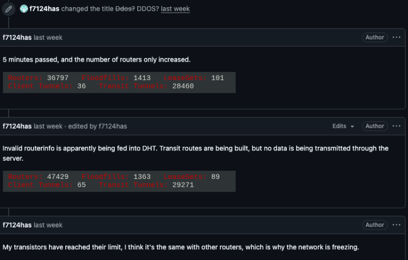Click the f7124has author name heading the "Invalid routerinfo" comment
The width and height of the screenshot is (408, 260).
point(17,126)
